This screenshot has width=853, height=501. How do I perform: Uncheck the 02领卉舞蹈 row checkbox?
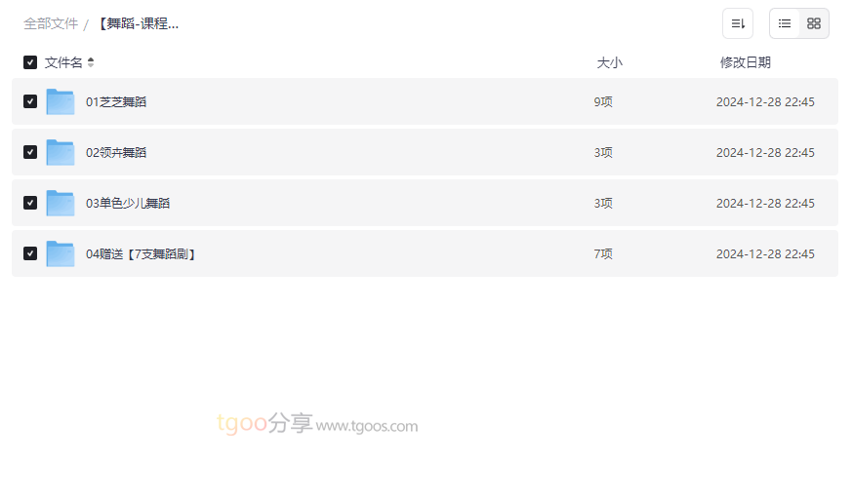click(30, 152)
